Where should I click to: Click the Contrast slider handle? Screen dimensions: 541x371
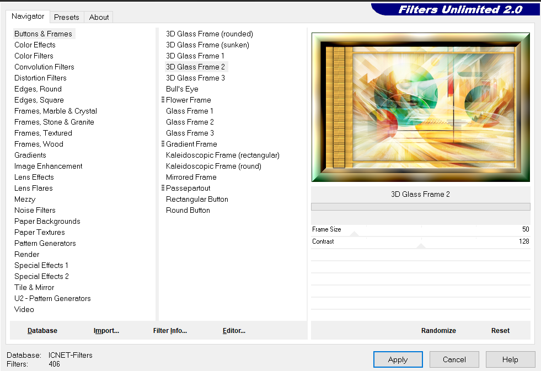click(x=421, y=245)
